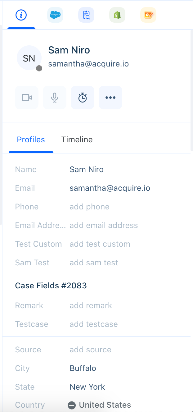The height and width of the screenshot is (412, 193).
Task: Click 'add remark' under Case Fields
Action: pos(91,305)
